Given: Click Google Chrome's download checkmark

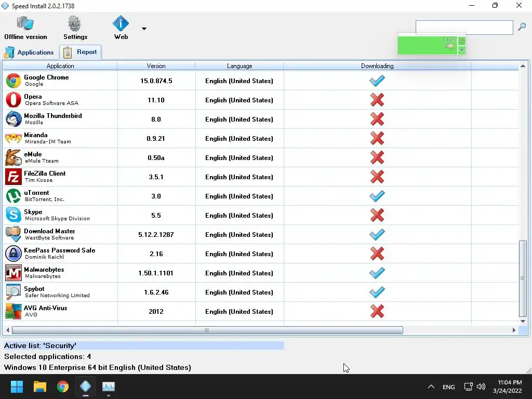Looking at the screenshot, I should coord(377,81).
